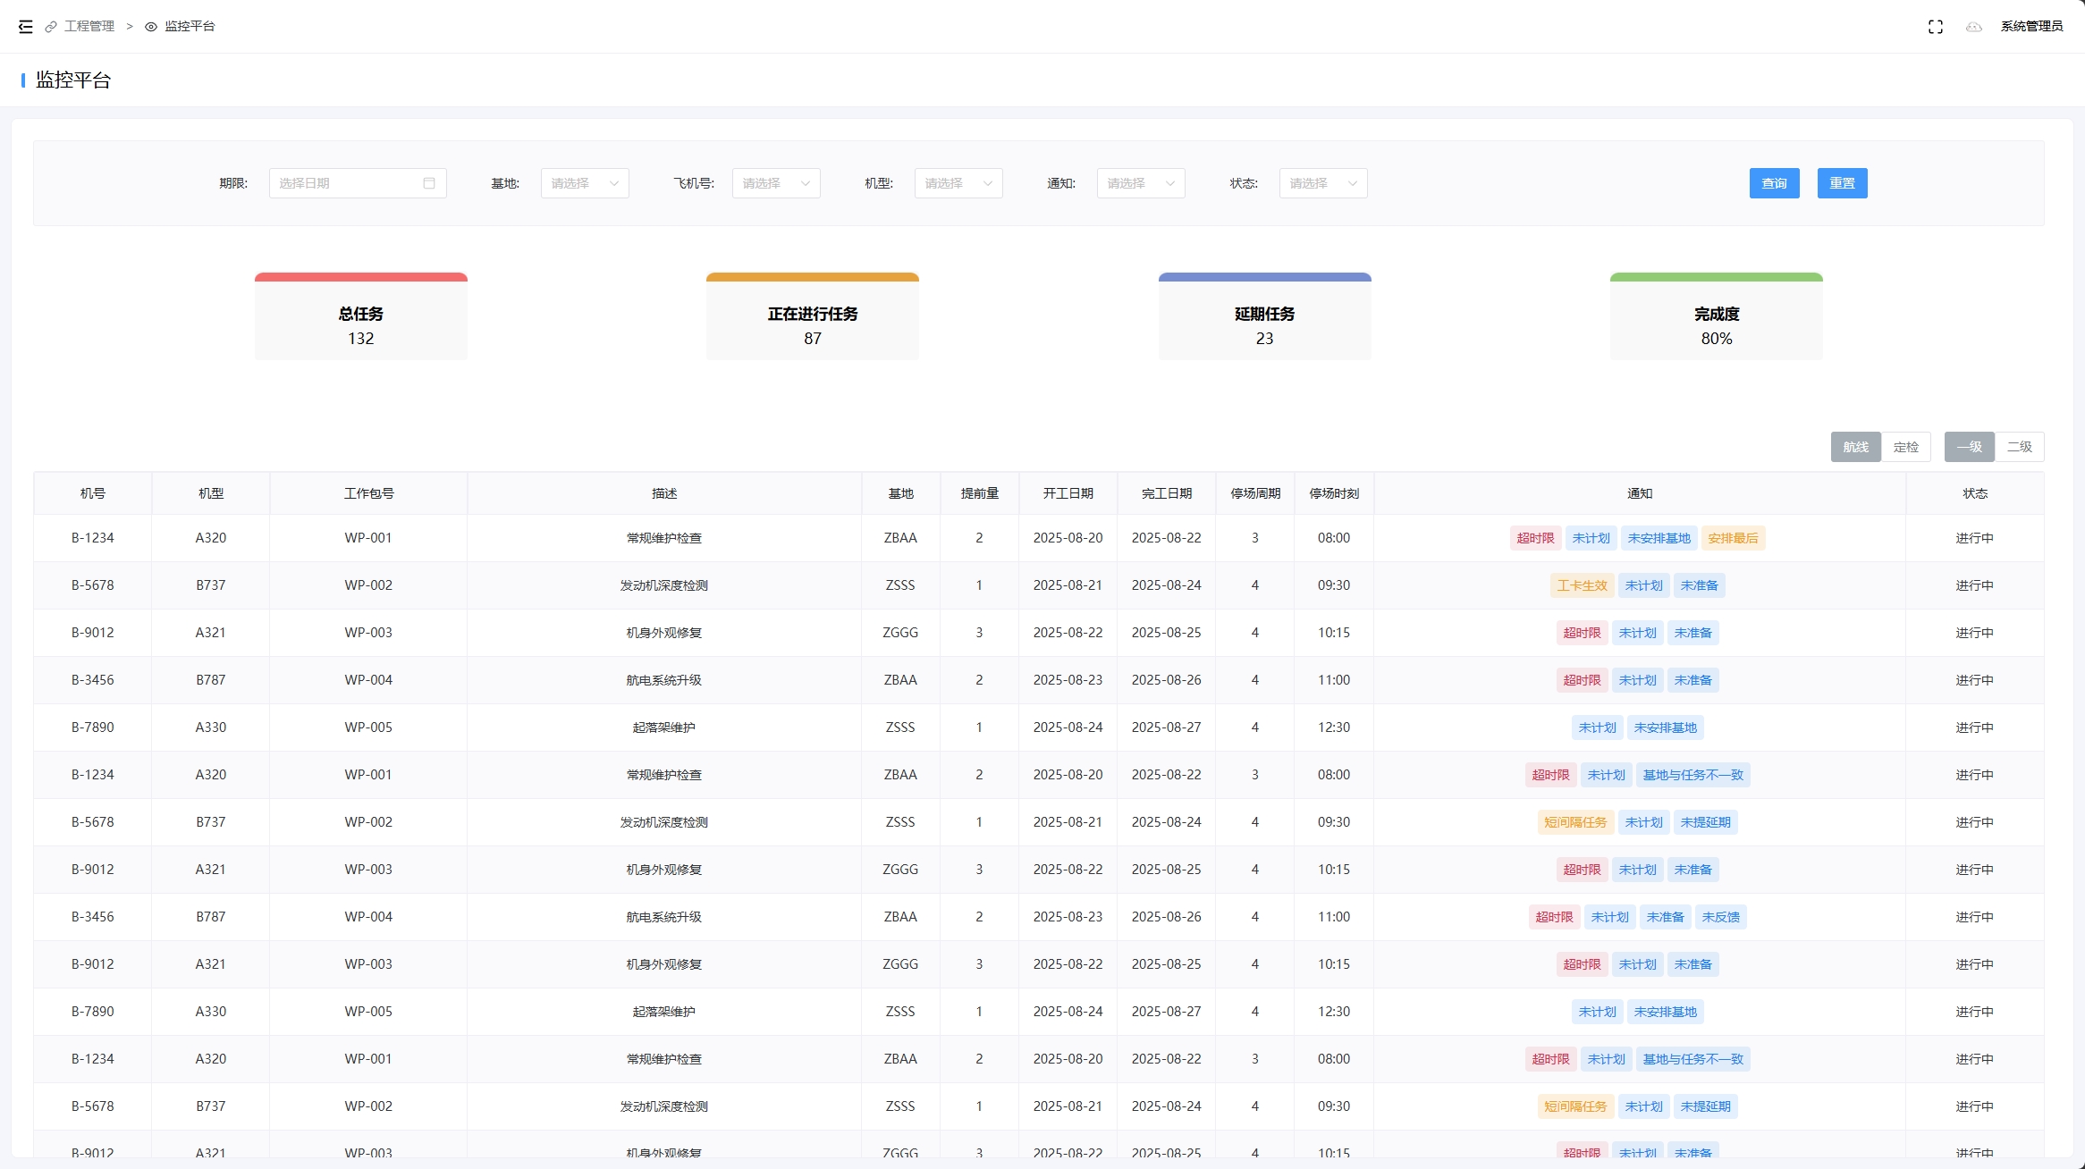This screenshot has width=2085, height=1169.
Task: Open the calendar icon in 期限 field
Action: pyautogui.click(x=429, y=183)
